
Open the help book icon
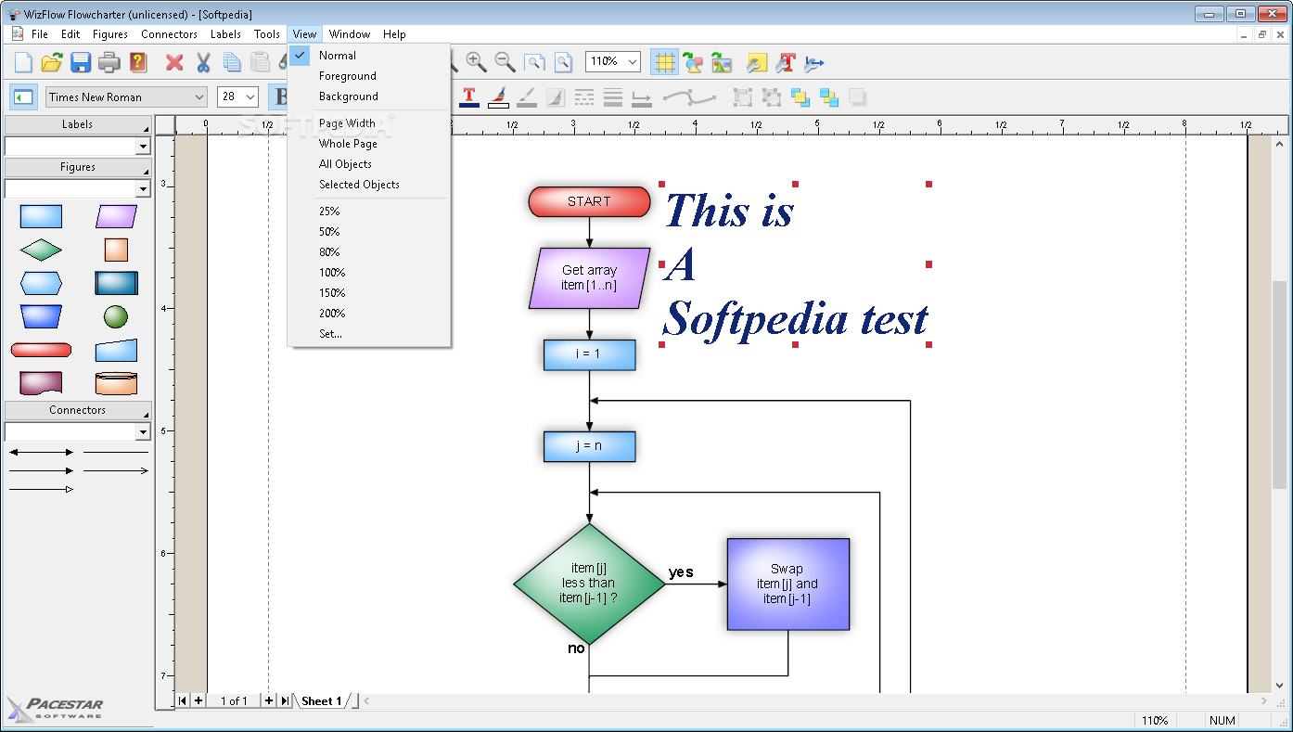click(x=138, y=63)
